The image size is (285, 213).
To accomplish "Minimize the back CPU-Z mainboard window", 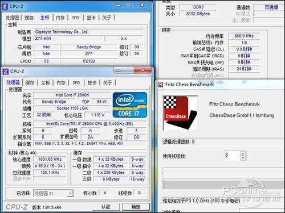I will pyautogui.click(x=118, y=5).
